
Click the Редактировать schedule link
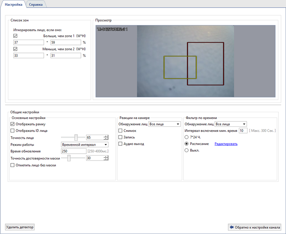coord(226,144)
